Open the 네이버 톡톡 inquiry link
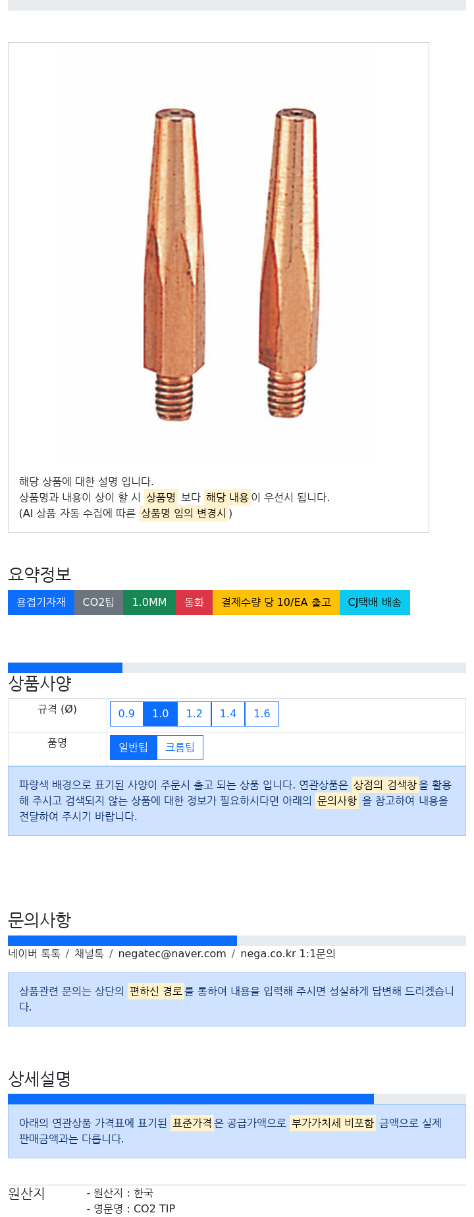The image size is (474, 1217). [34, 954]
